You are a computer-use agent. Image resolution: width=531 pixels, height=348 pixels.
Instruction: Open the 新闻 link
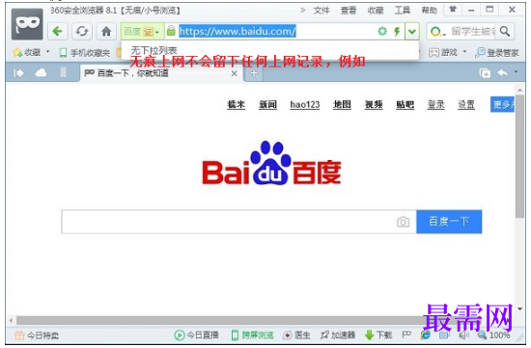tap(267, 104)
